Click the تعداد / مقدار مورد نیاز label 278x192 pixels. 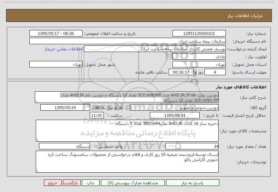(x=247, y=147)
